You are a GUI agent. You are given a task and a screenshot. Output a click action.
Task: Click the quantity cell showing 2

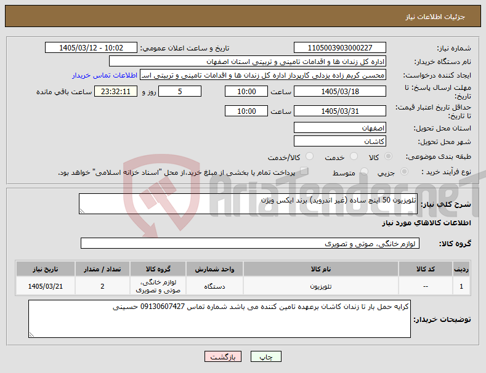pyautogui.click(x=102, y=286)
